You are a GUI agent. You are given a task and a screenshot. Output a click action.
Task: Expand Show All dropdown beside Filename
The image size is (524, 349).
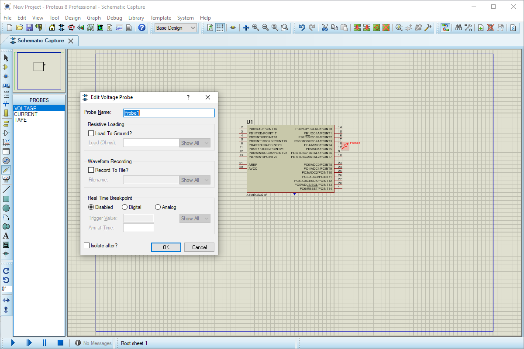click(195, 180)
